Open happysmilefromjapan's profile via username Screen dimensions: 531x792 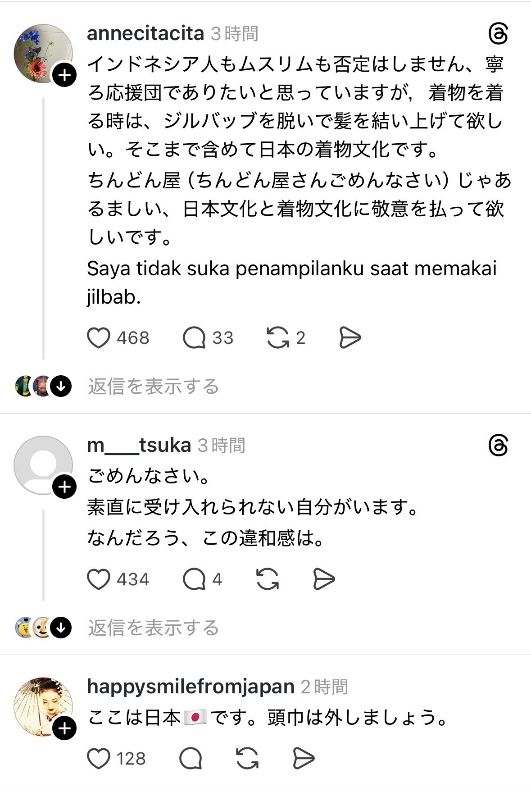(191, 687)
